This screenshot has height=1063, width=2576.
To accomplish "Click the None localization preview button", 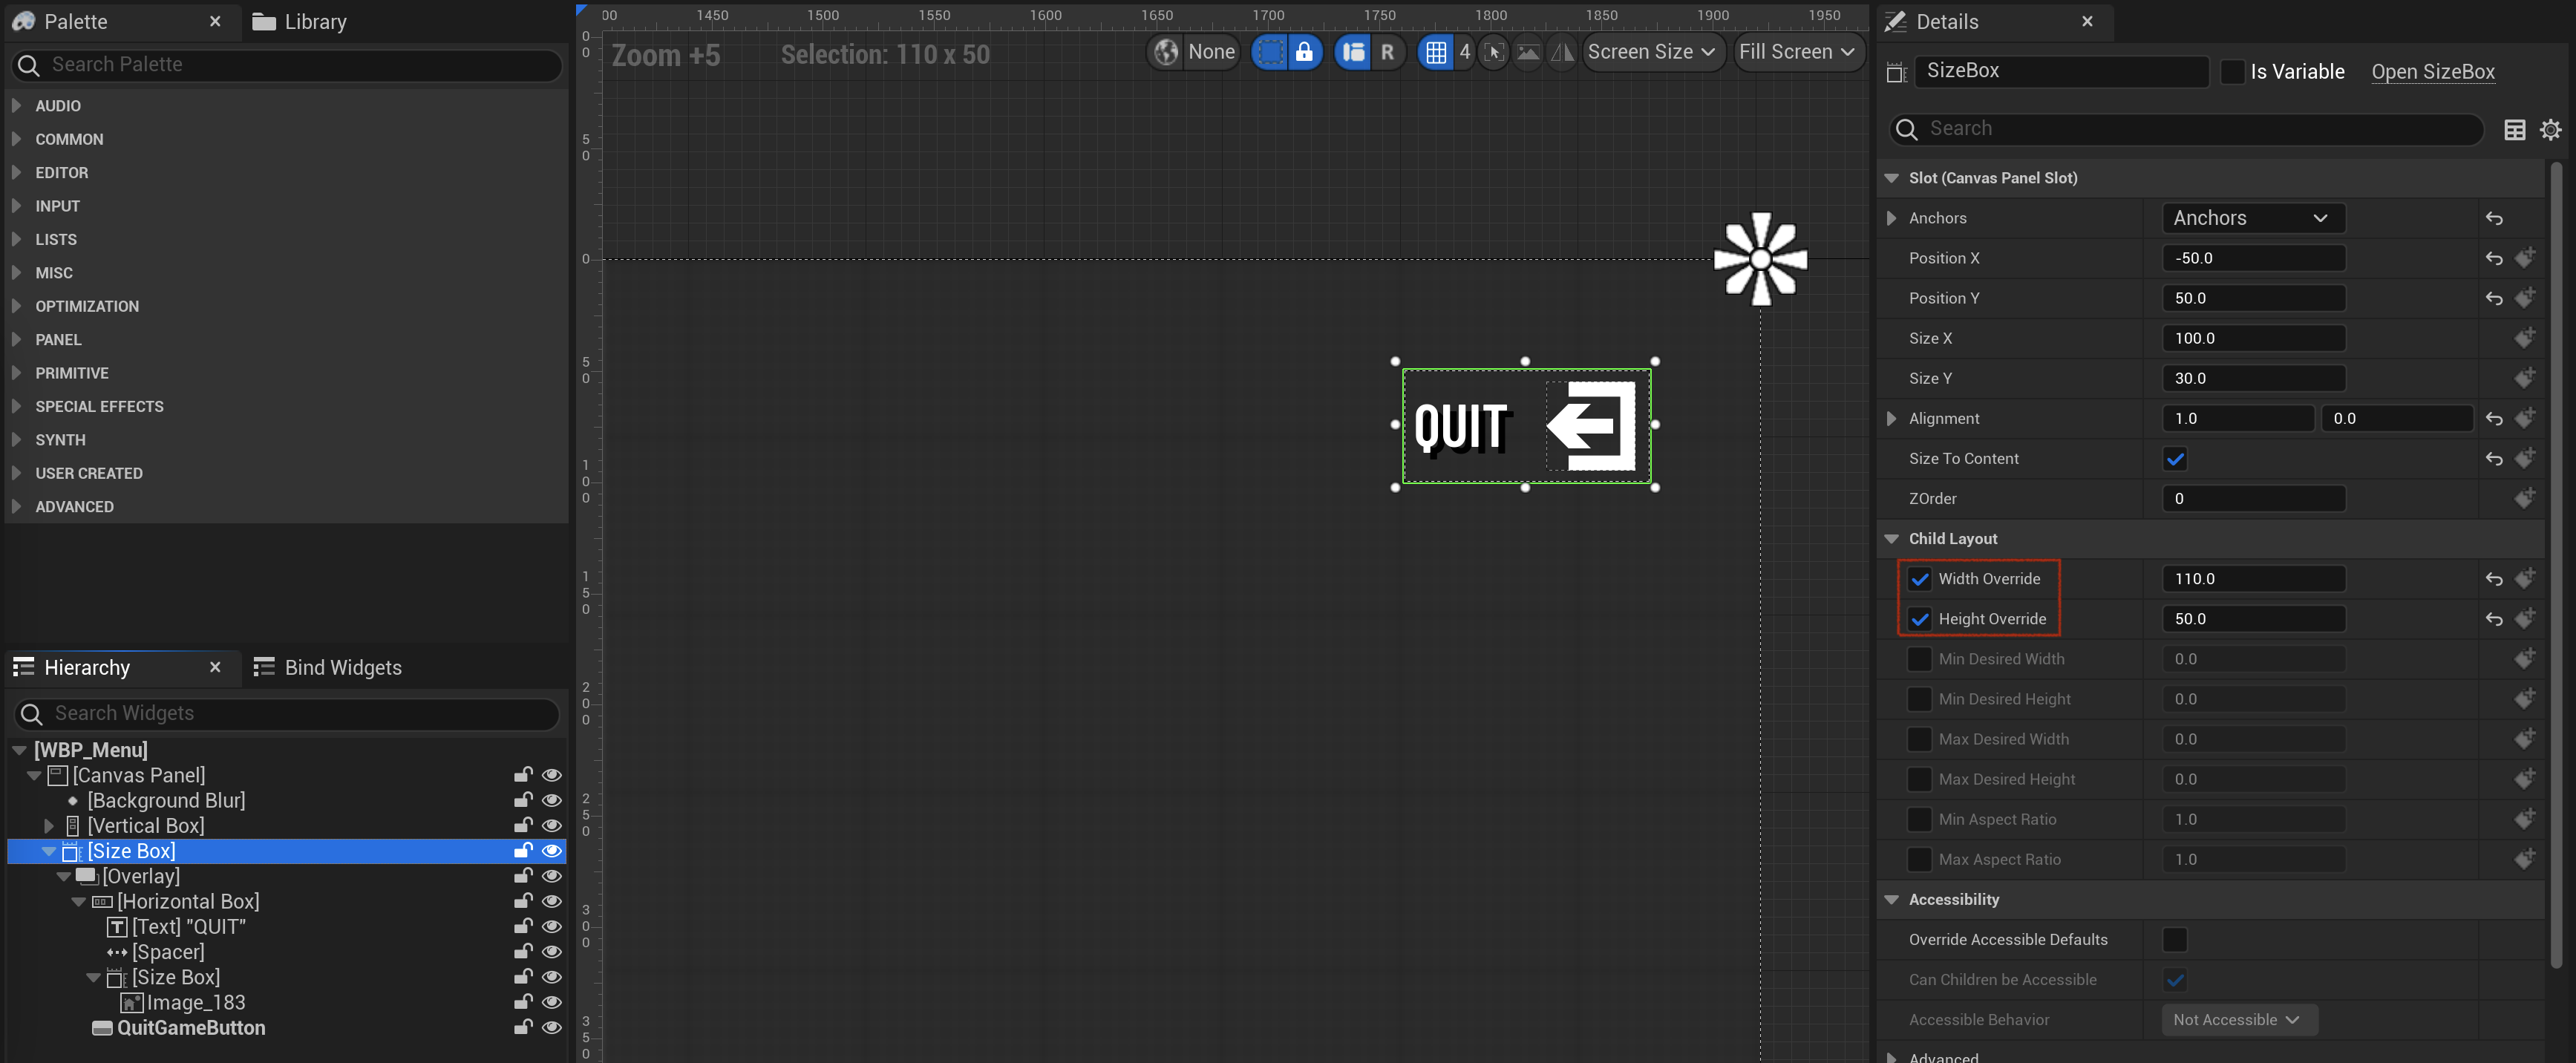I will 1211,52.
